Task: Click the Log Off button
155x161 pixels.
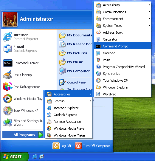Action: click(x=62, y=146)
